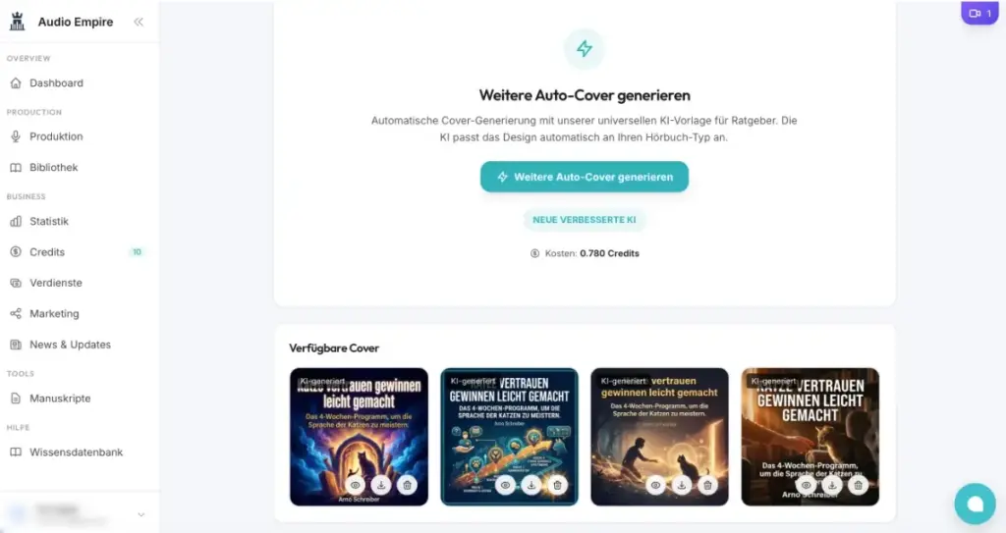
Task: Open the purple video camera badge
Action: point(979,13)
